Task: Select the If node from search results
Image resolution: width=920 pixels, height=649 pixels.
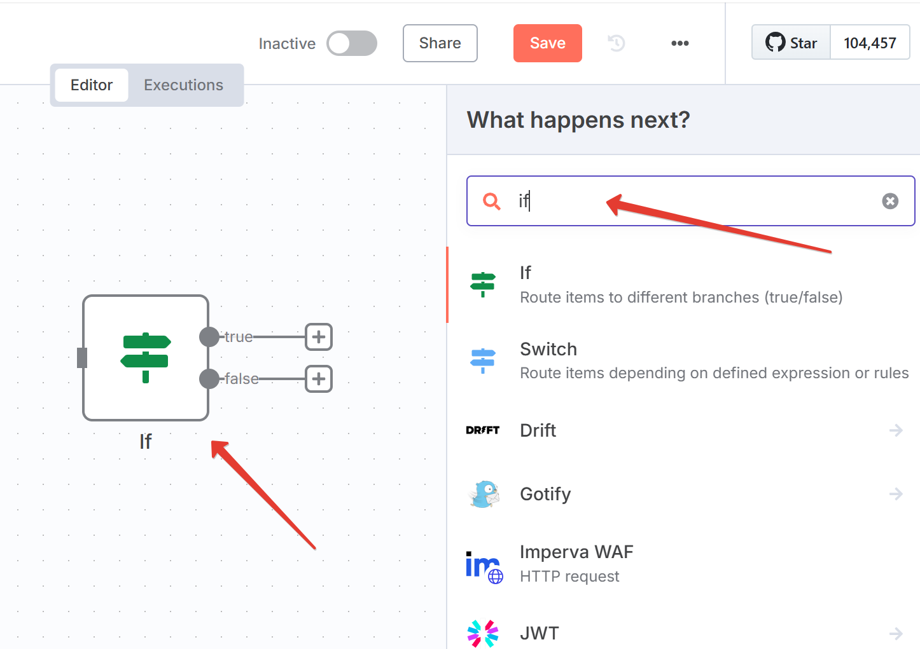Action: [x=683, y=285]
